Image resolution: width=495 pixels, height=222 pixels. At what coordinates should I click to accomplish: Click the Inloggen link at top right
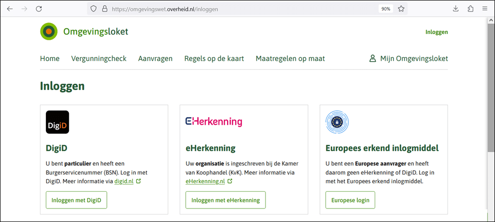pyautogui.click(x=437, y=32)
